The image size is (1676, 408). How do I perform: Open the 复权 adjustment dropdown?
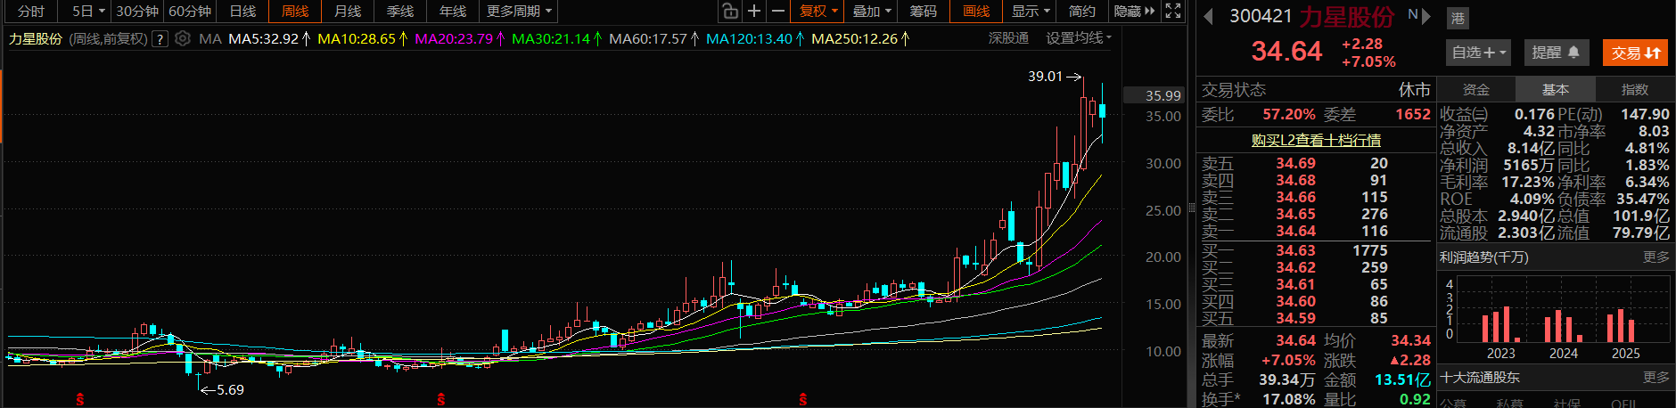[818, 11]
